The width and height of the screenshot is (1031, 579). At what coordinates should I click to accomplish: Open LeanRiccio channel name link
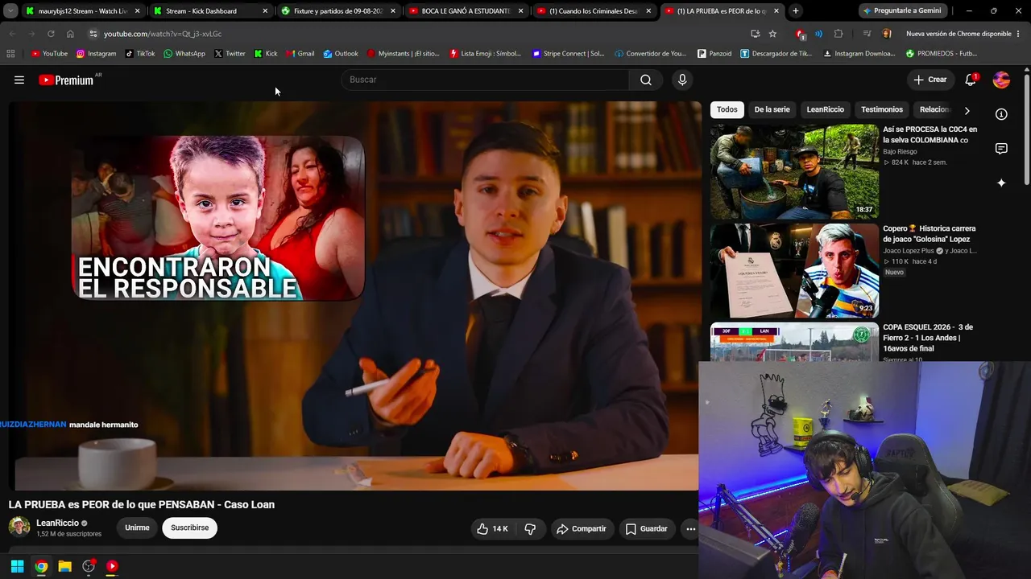pos(57,524)
